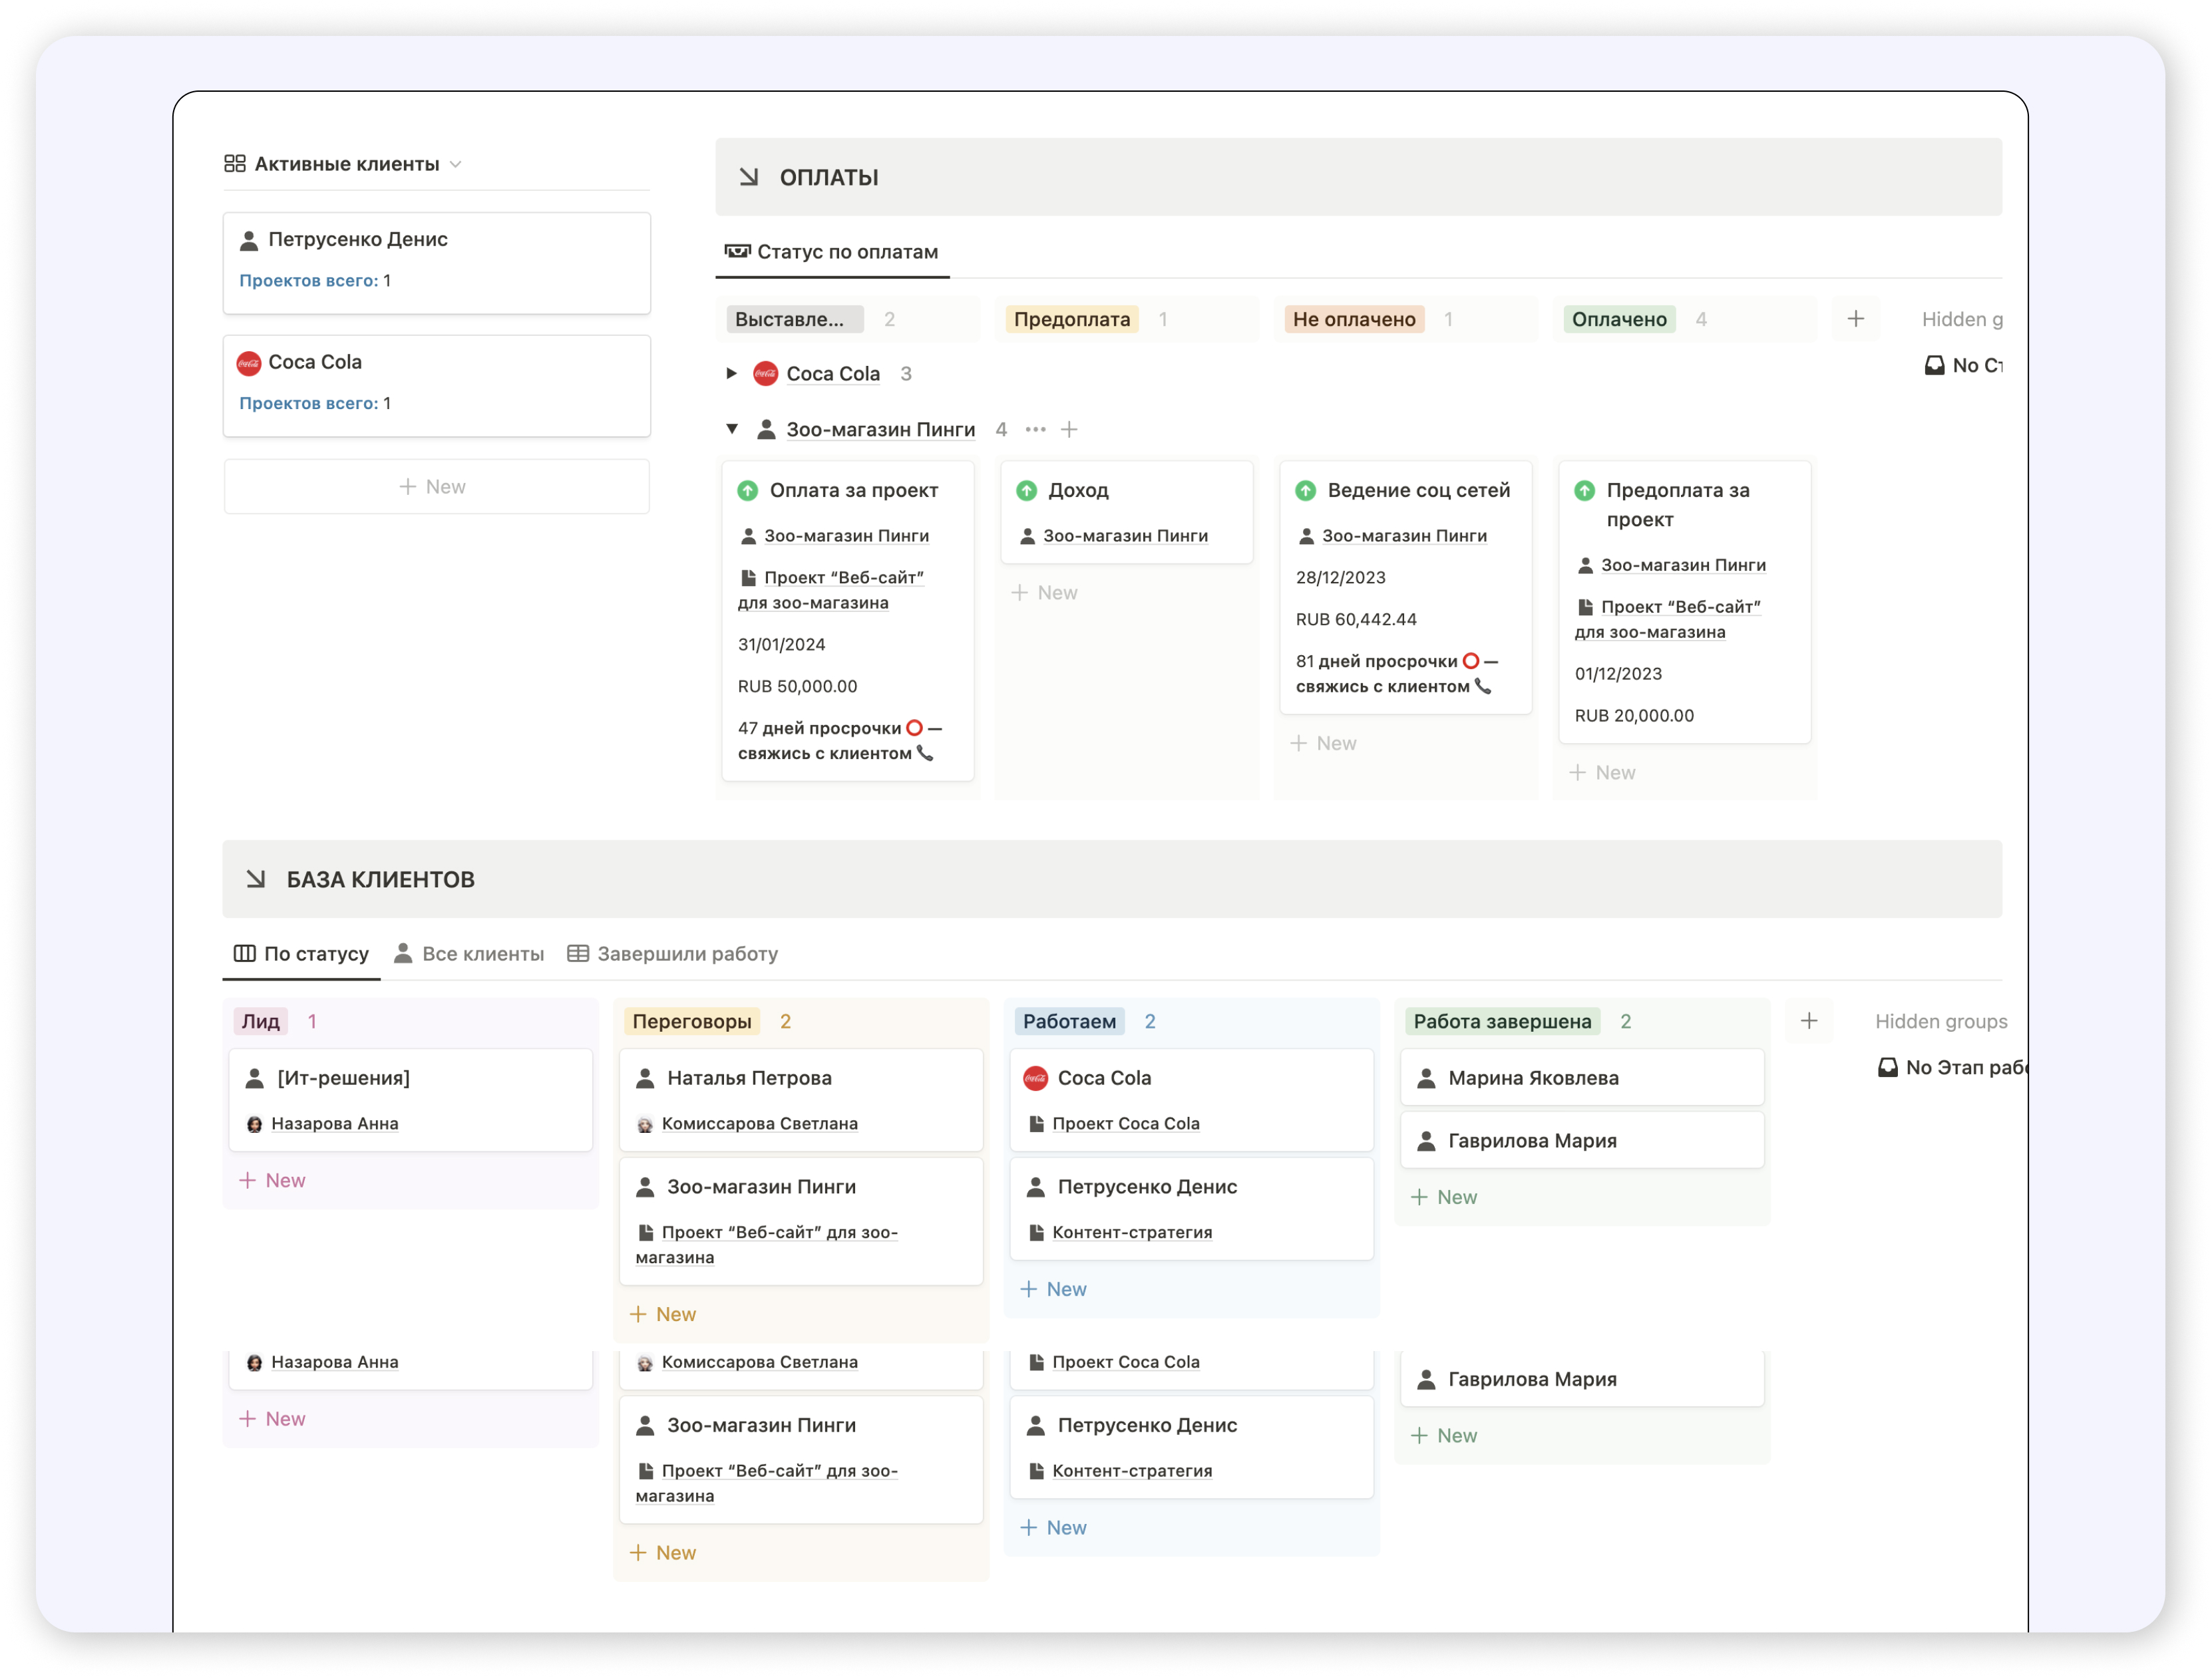Expand the Coca Cola payments group
2212x1679 pixels.
[731, 373]
